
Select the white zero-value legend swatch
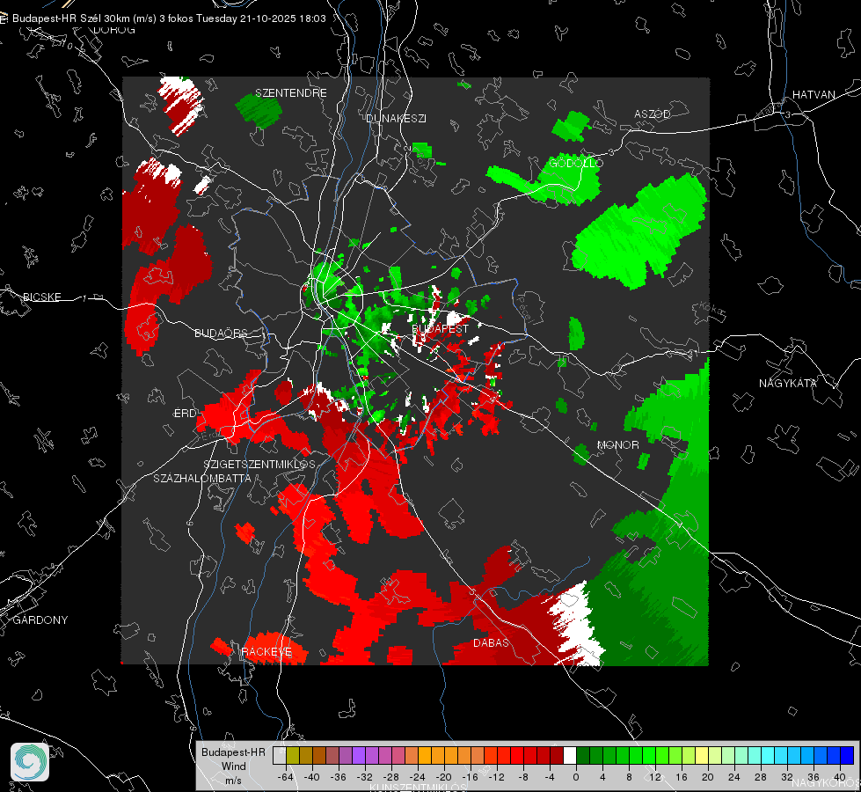(x=570, y=755)
